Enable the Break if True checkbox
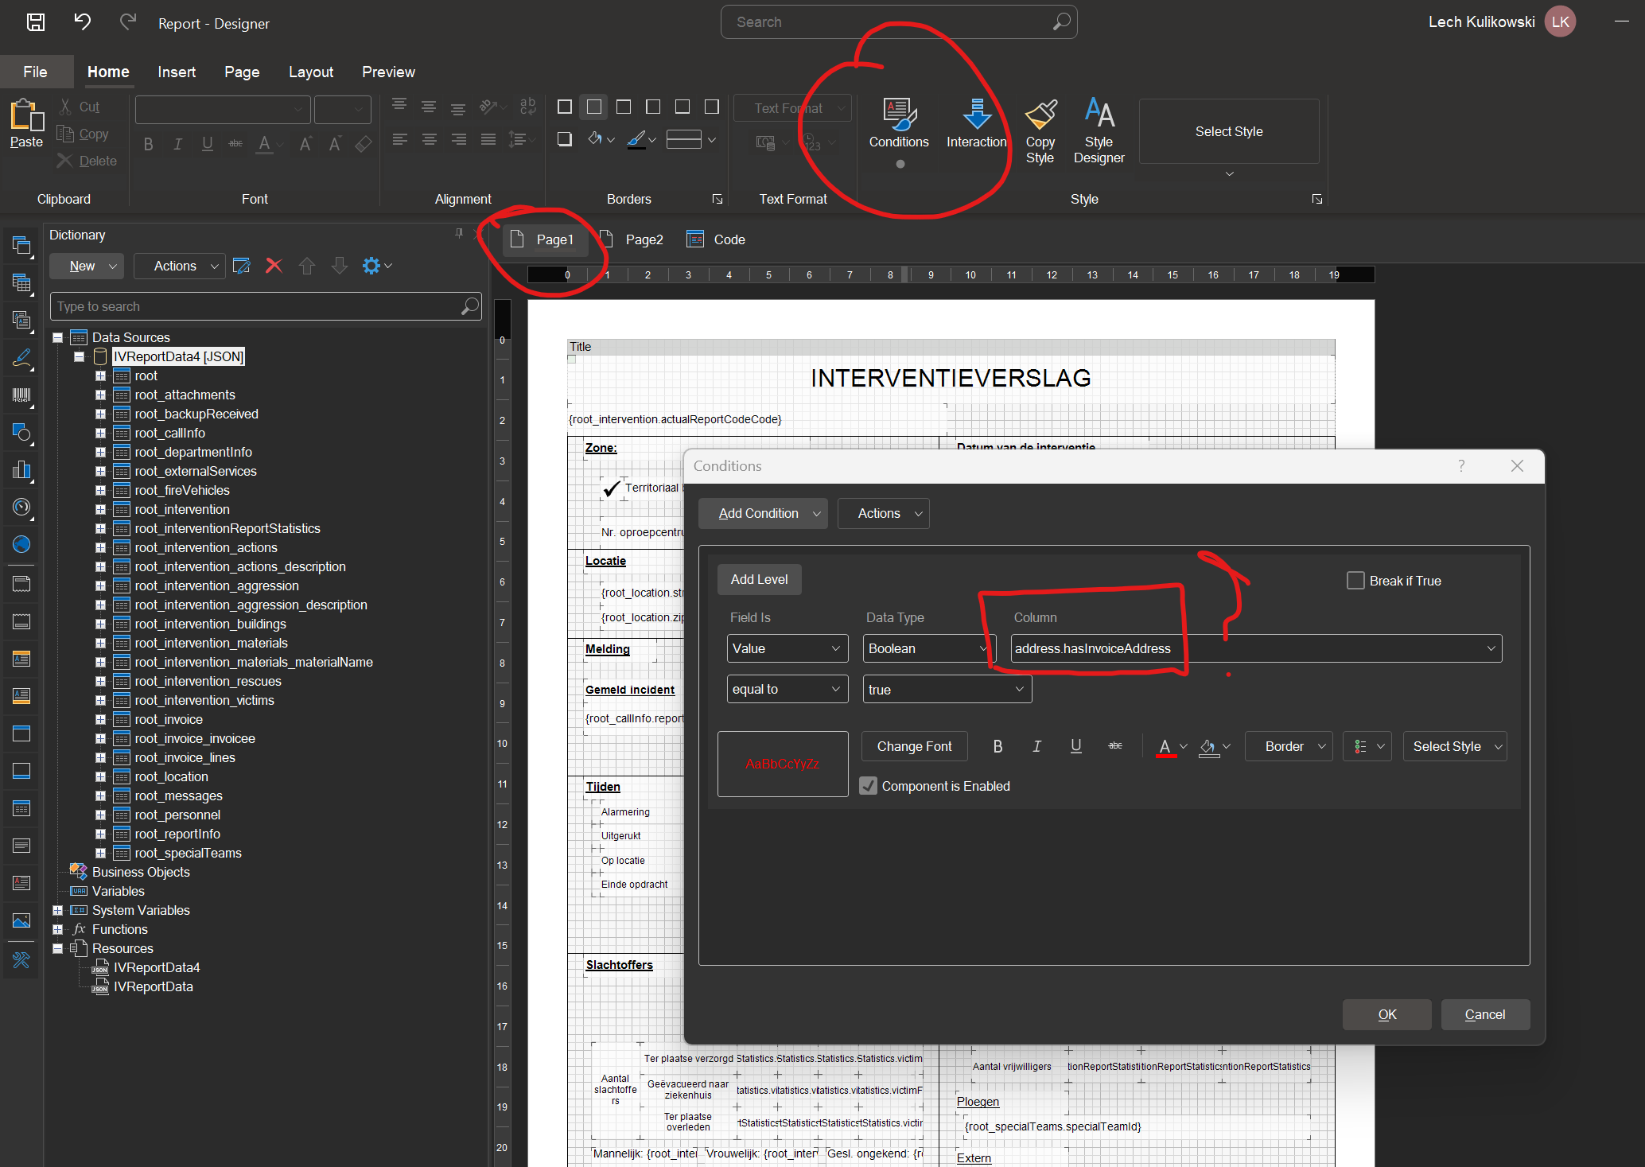This screenshot has height=1167, width=1645. pos(1355,581)
